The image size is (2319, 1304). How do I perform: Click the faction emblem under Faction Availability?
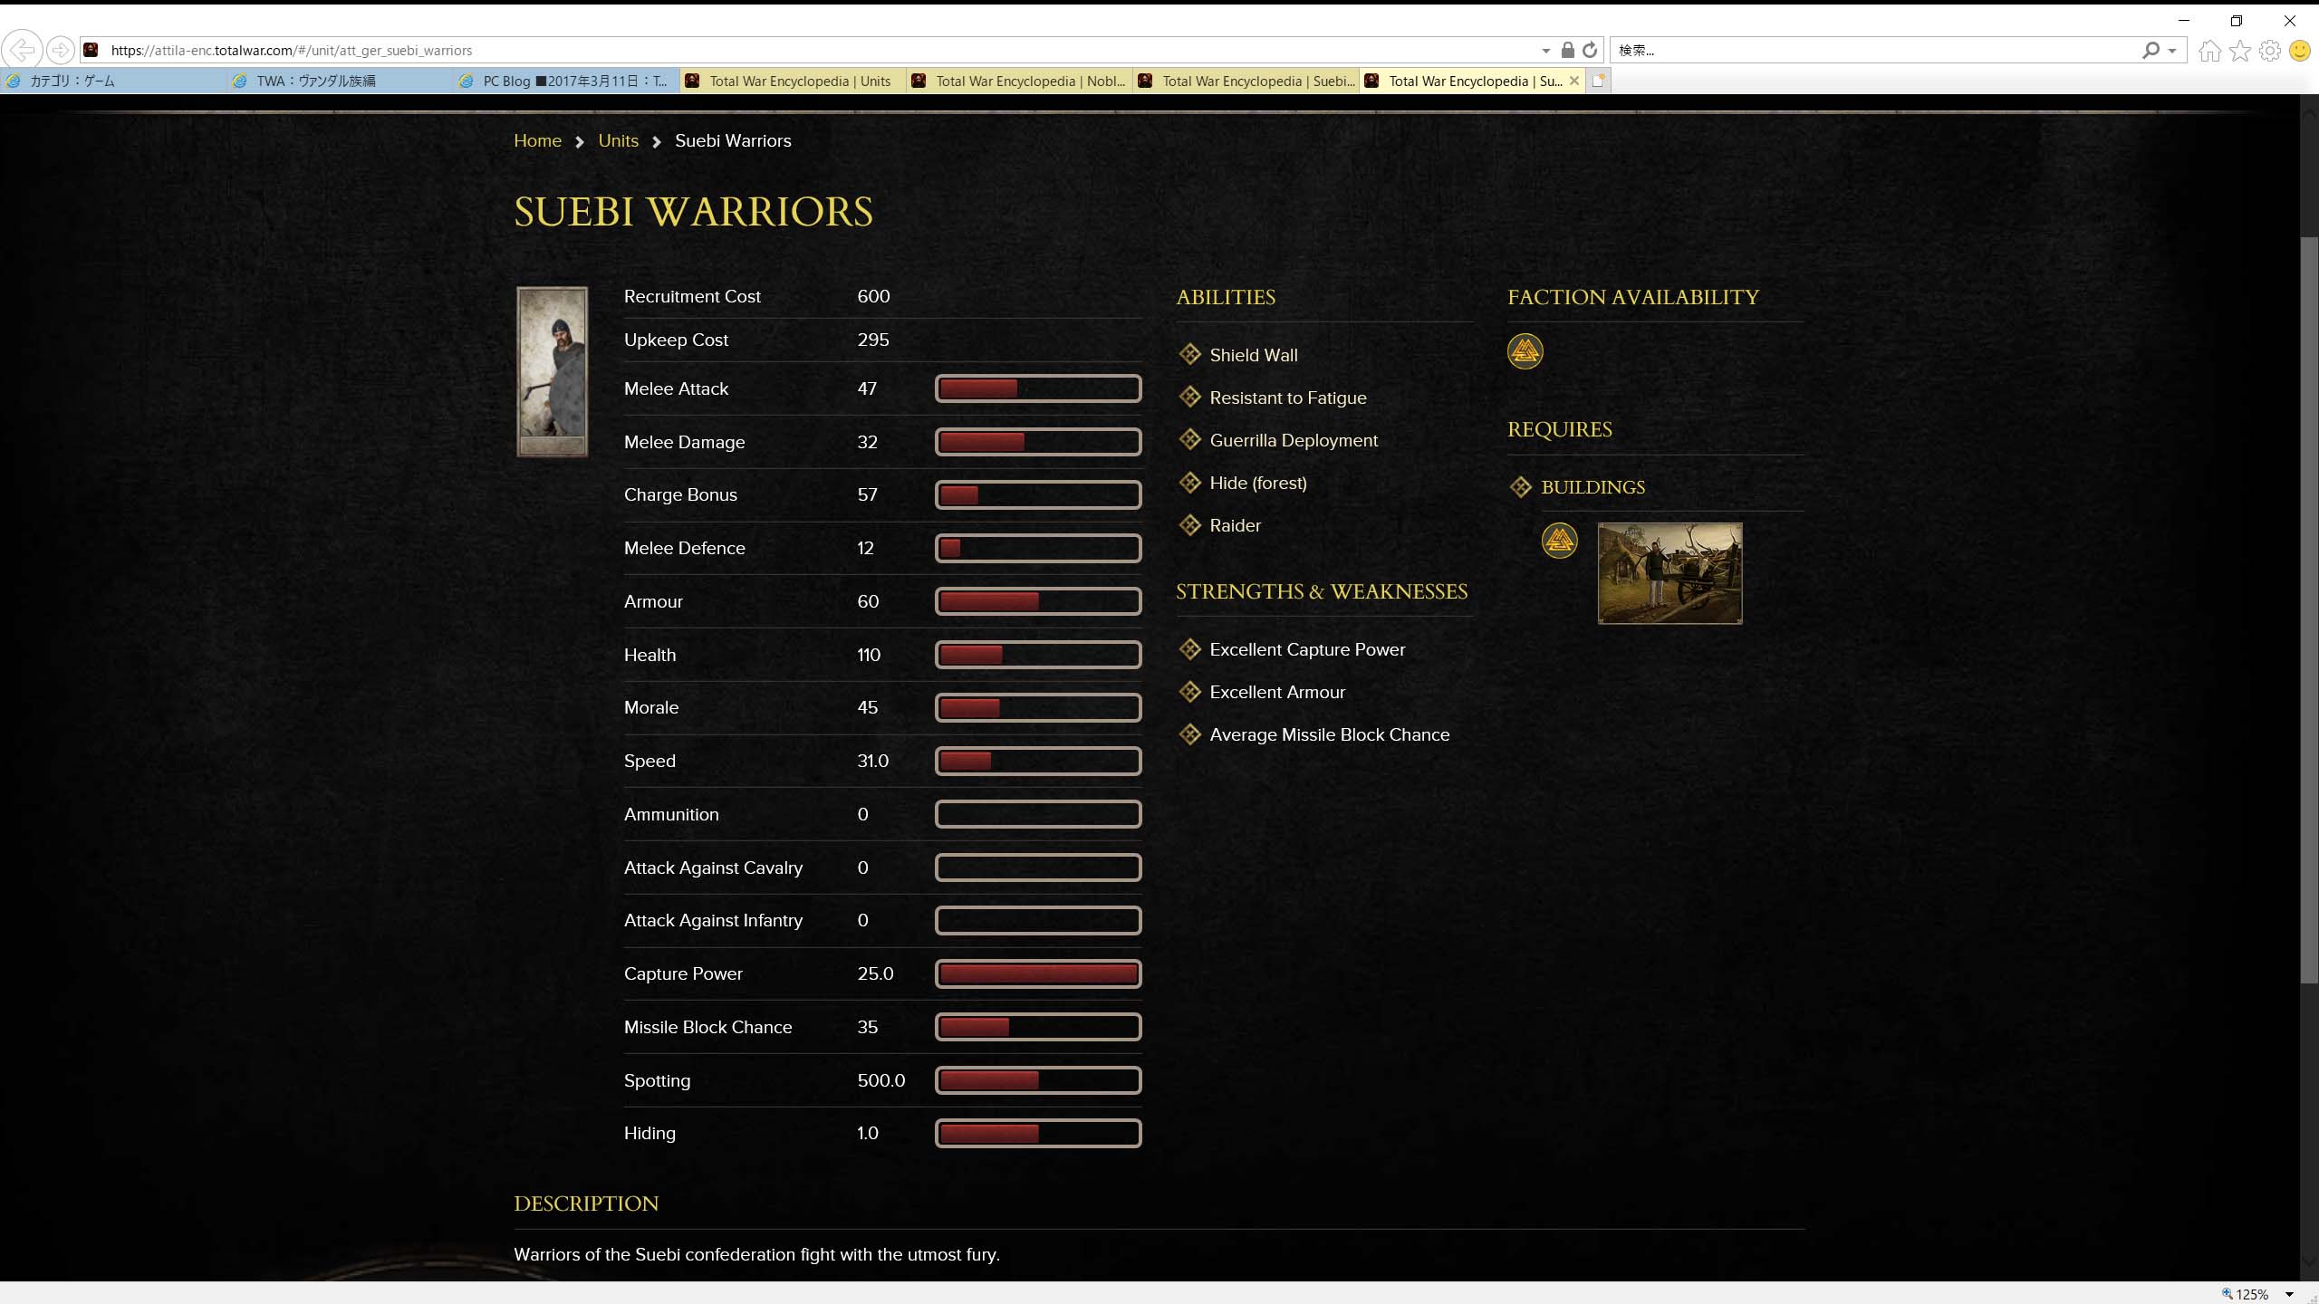[1525, 351]
